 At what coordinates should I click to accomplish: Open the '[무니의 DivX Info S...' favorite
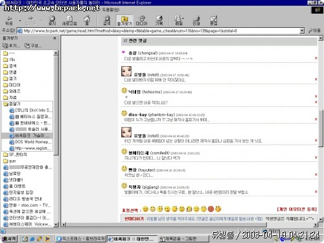click(30, 110)
